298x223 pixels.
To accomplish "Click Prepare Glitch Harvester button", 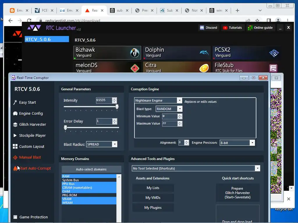I will click(x=237, y=193).
